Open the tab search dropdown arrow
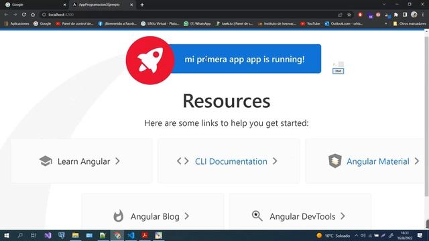Screen dimensions: 429x241 384,5
